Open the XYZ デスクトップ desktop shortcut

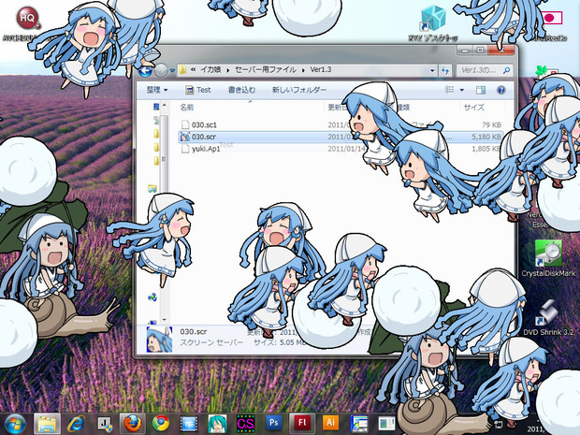coord(433,23)
